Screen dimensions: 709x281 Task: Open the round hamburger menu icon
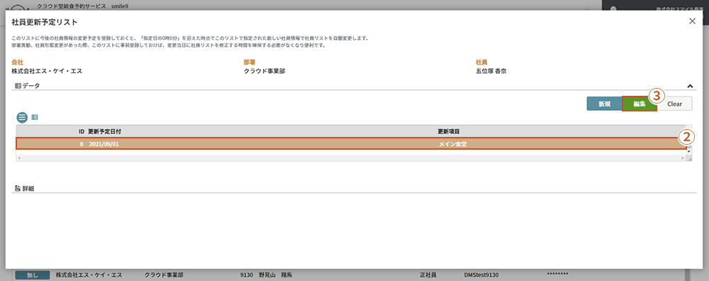[x=22, y=117]
